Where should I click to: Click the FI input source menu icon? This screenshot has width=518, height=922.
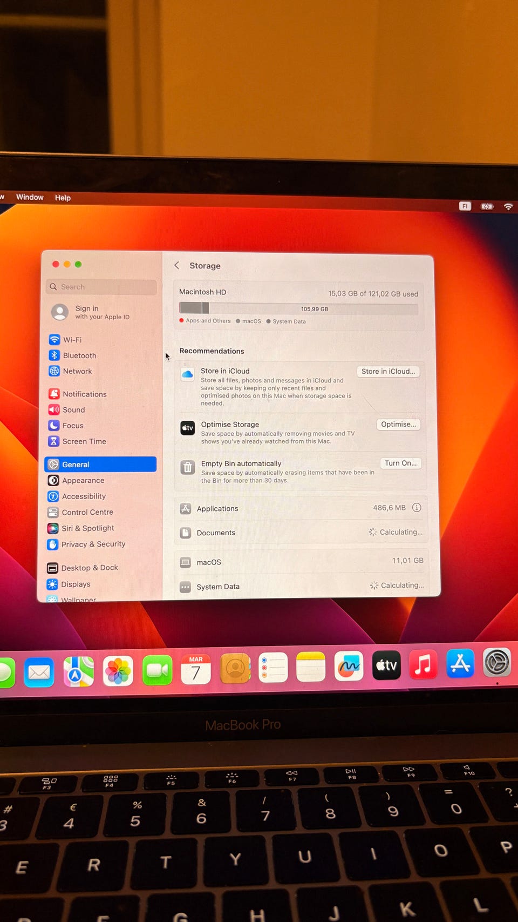pyautogui.click(x=465, y=206)
